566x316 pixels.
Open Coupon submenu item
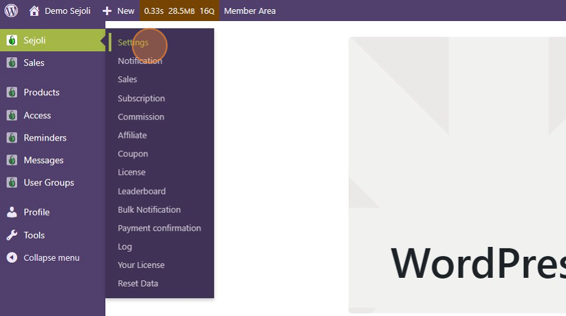132,154
